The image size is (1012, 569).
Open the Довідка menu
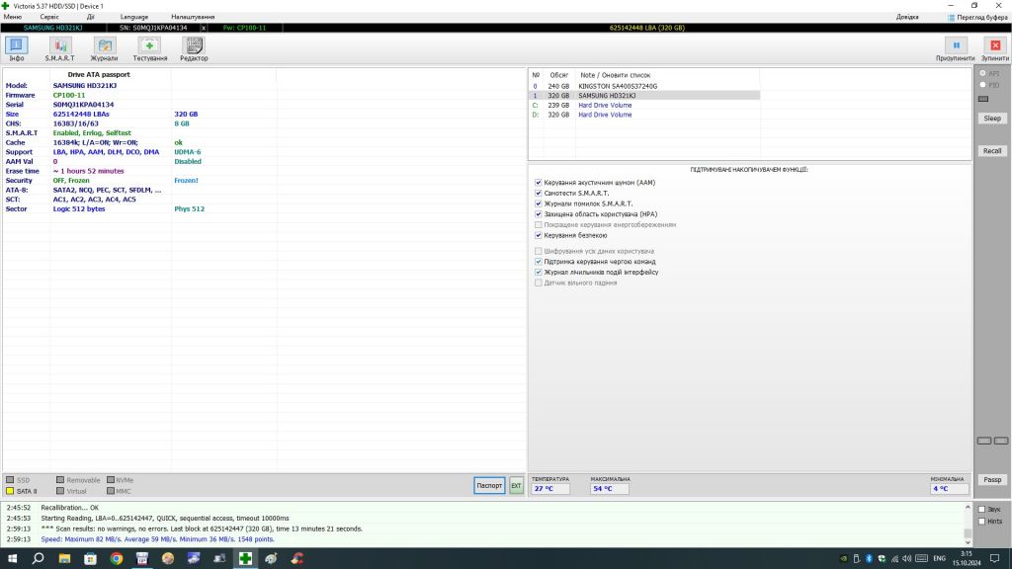pos(907,17)
